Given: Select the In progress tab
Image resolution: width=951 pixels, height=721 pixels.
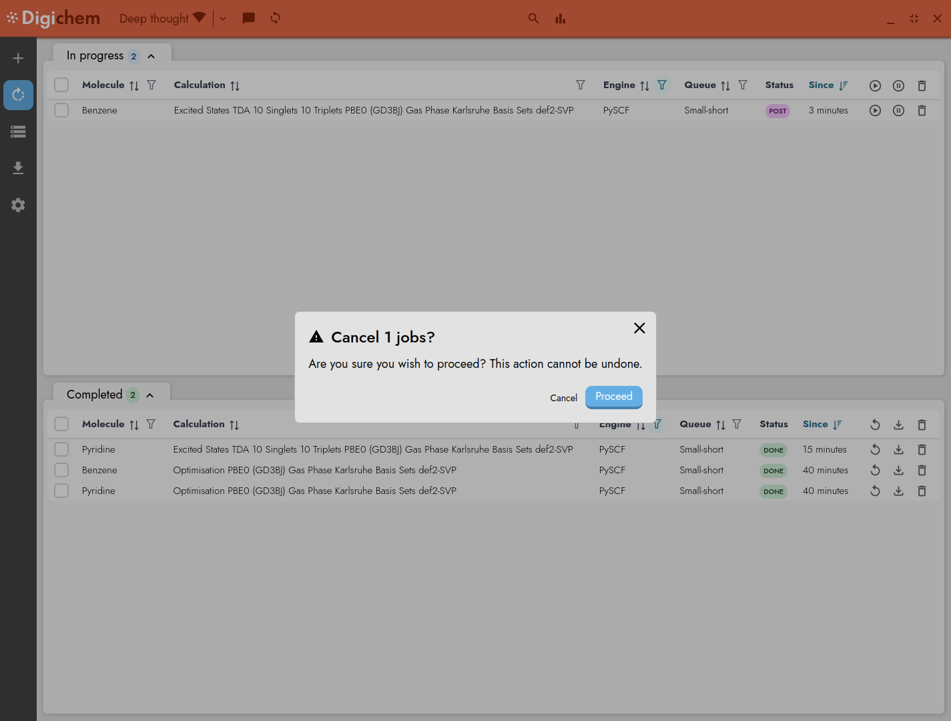Looking at the screenshot, I should (95, 56).
